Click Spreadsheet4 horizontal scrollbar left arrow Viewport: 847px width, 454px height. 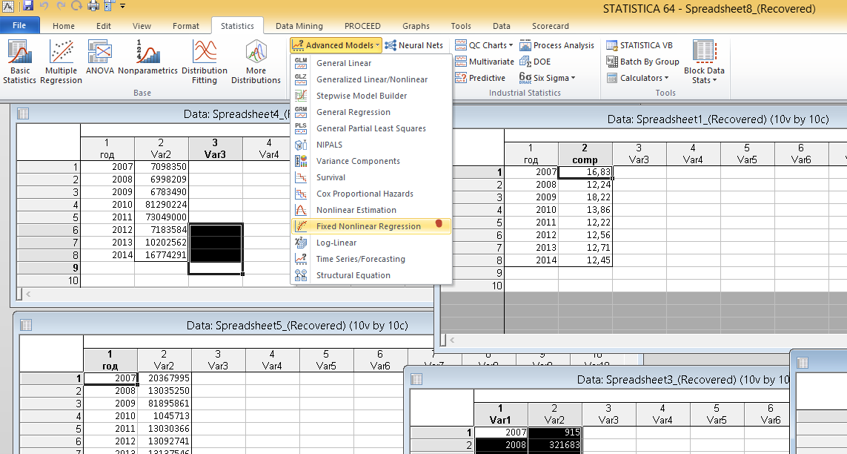pyautogui.click(x=29, y=294)
